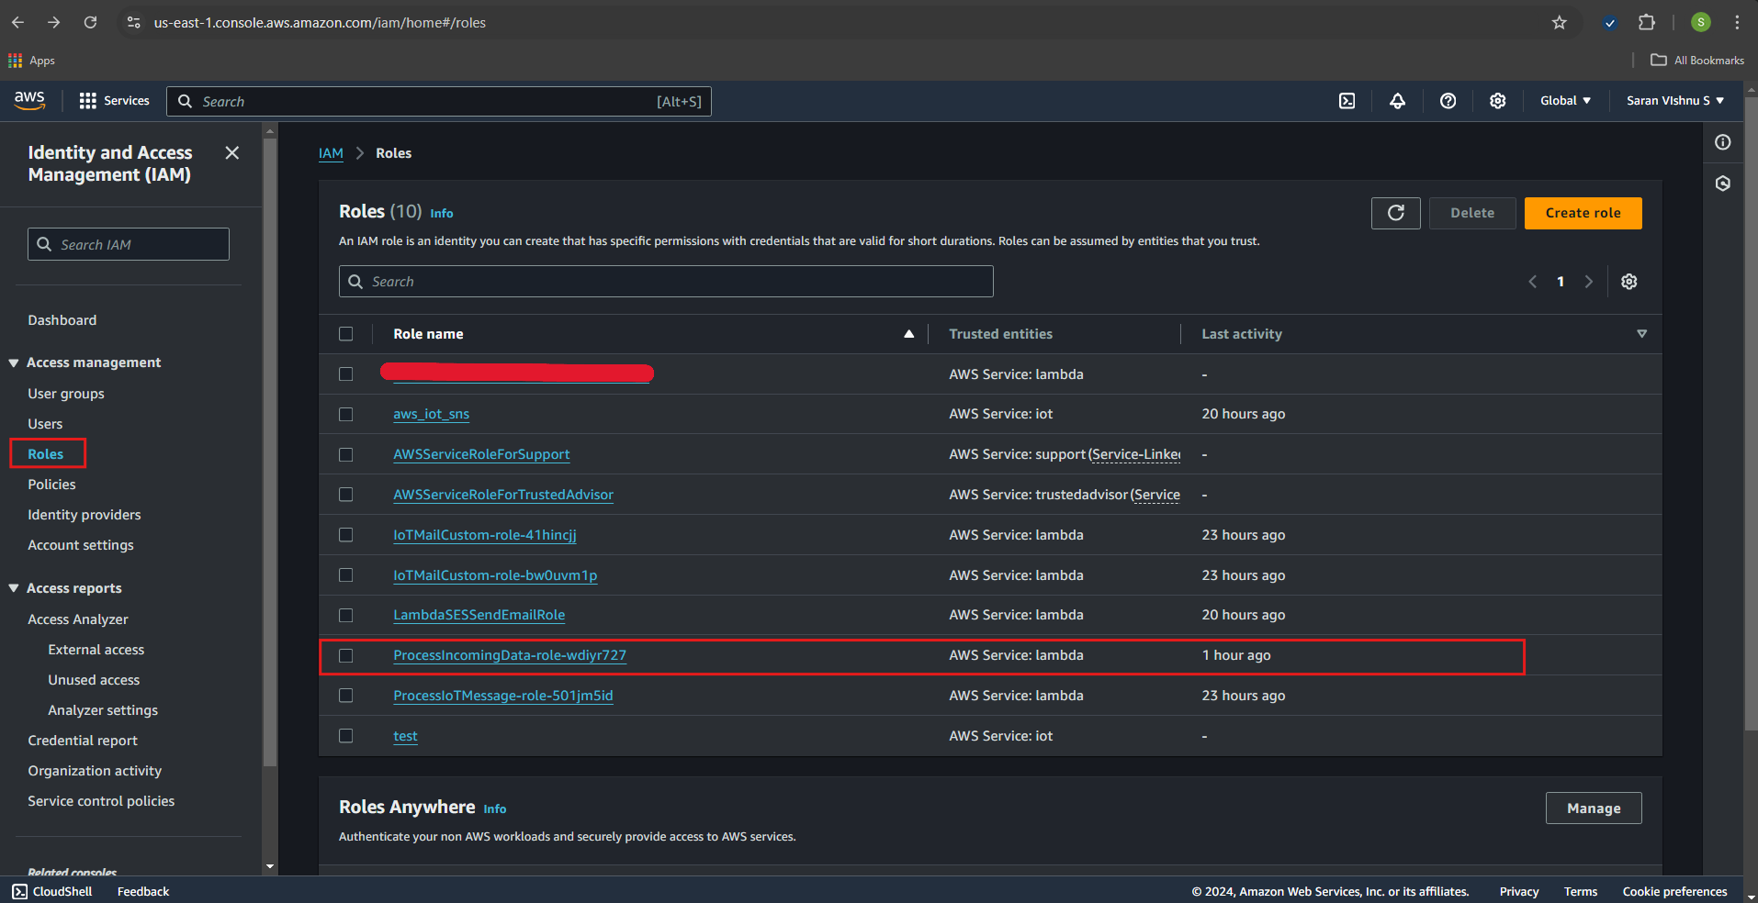Check the aws_iot_sns role checkbox
This screenshot has height=903, width=1758.
346,415
